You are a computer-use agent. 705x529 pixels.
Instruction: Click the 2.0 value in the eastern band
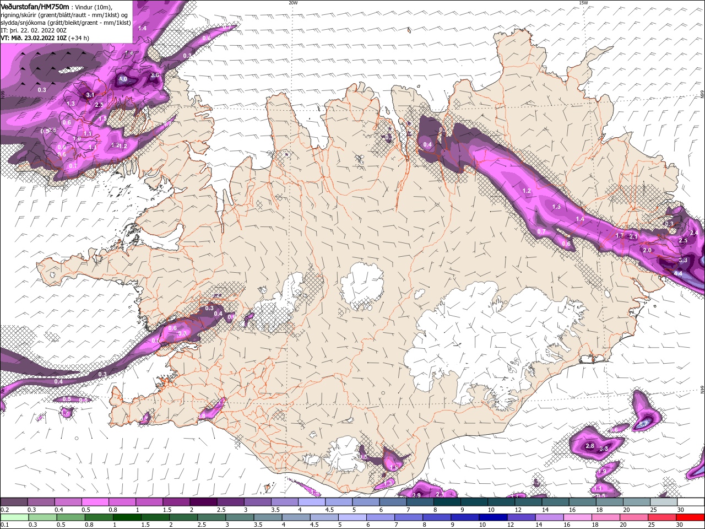647,250
